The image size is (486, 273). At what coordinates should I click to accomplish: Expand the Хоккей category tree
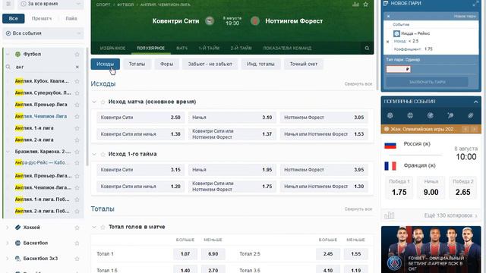8,227
